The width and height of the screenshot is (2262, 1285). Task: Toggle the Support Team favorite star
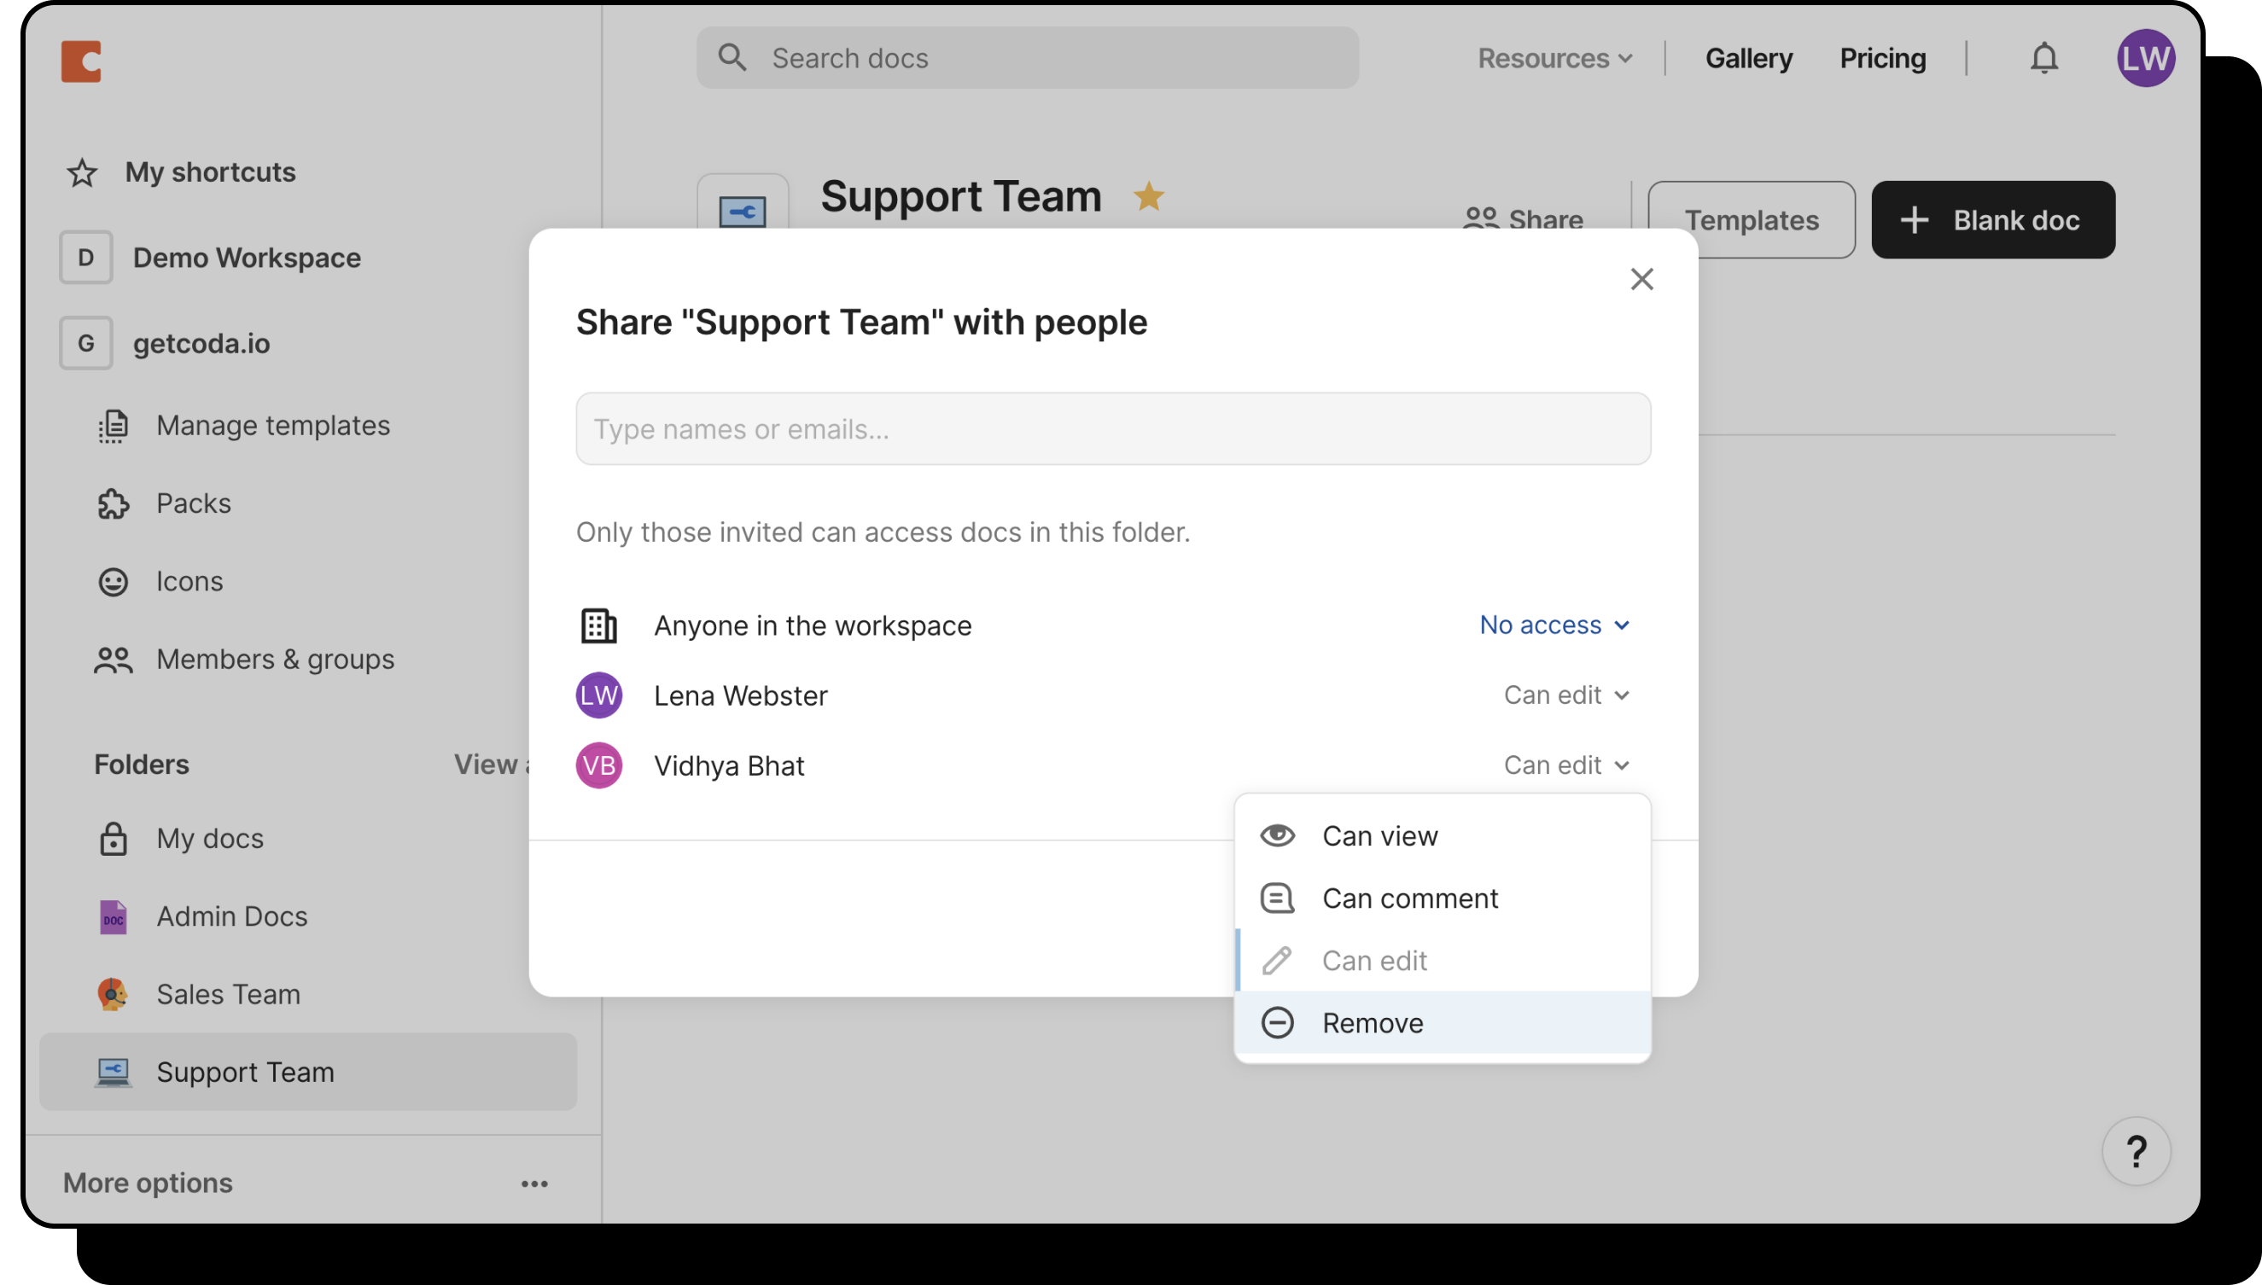[x=1149, y=196]
